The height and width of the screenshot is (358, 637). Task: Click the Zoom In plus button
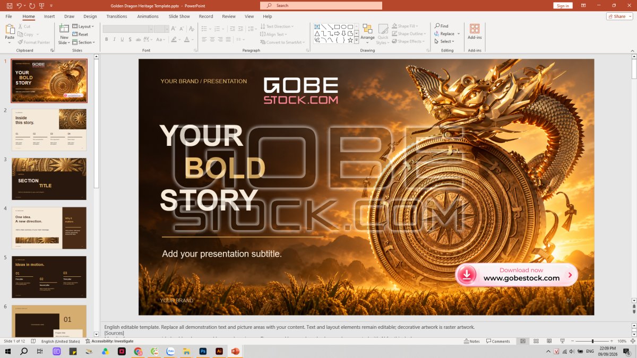coord(612,341)
